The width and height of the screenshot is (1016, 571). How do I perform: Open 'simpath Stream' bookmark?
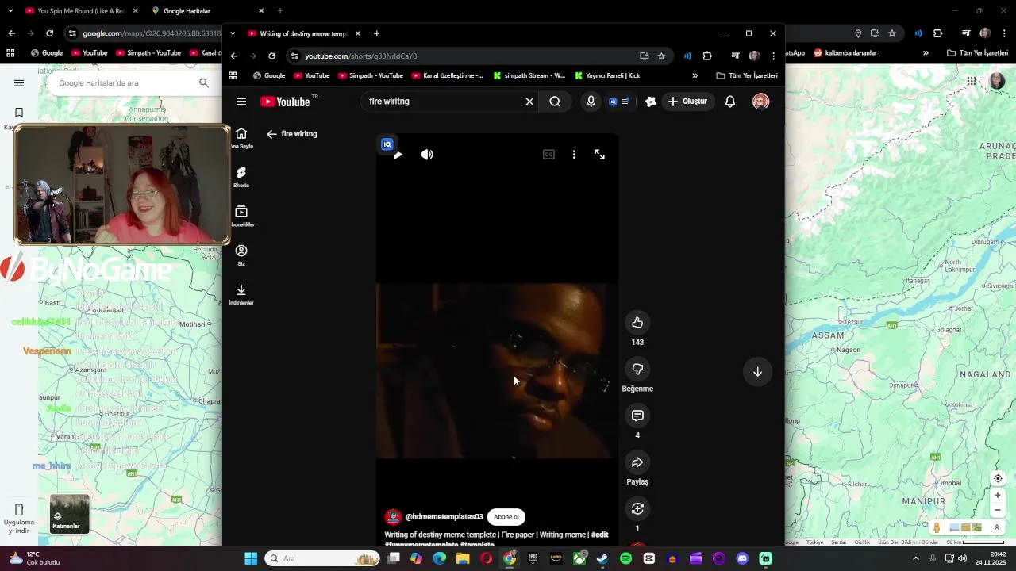point(529,75)
